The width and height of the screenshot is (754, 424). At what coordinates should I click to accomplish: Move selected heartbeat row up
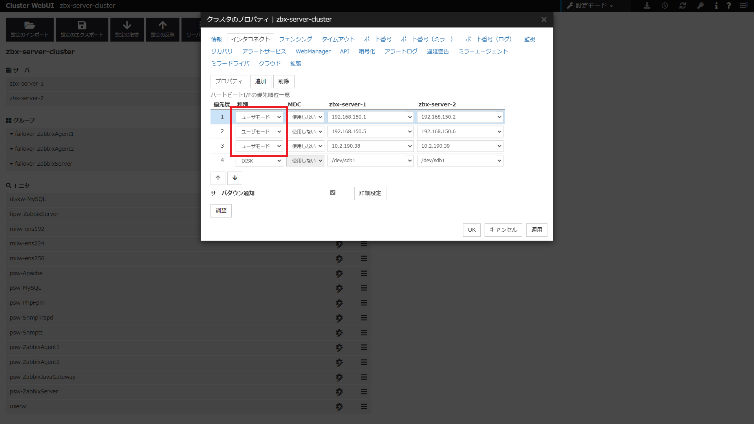click(218, 178)
